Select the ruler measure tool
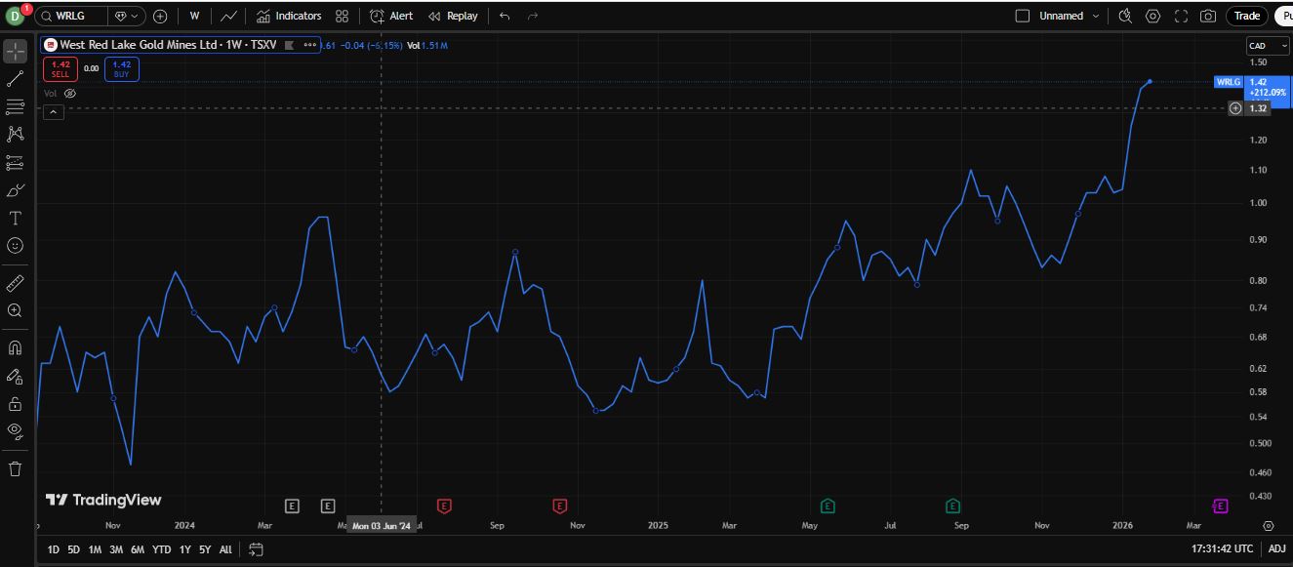 pyautogui.click(x=16, y=283)
